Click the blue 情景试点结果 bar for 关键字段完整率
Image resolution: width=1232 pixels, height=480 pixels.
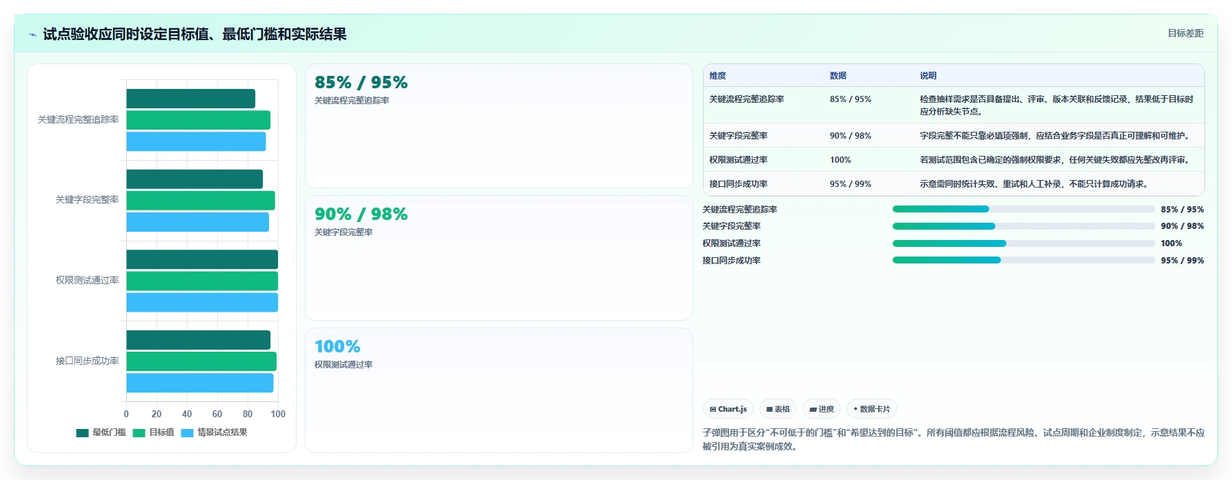[197, 222]
